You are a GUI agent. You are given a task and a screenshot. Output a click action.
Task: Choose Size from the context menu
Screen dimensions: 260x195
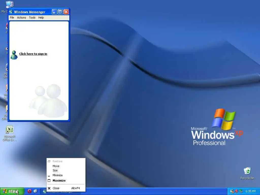pos(66,170)
